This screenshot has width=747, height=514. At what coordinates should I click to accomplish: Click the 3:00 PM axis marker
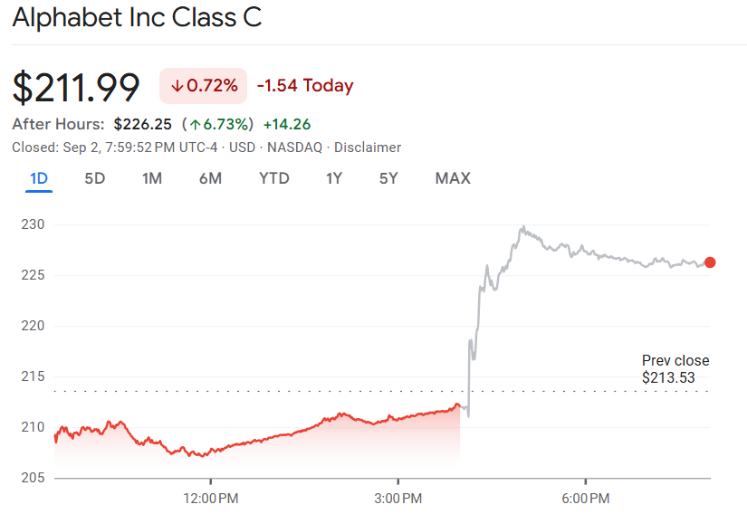398,499
